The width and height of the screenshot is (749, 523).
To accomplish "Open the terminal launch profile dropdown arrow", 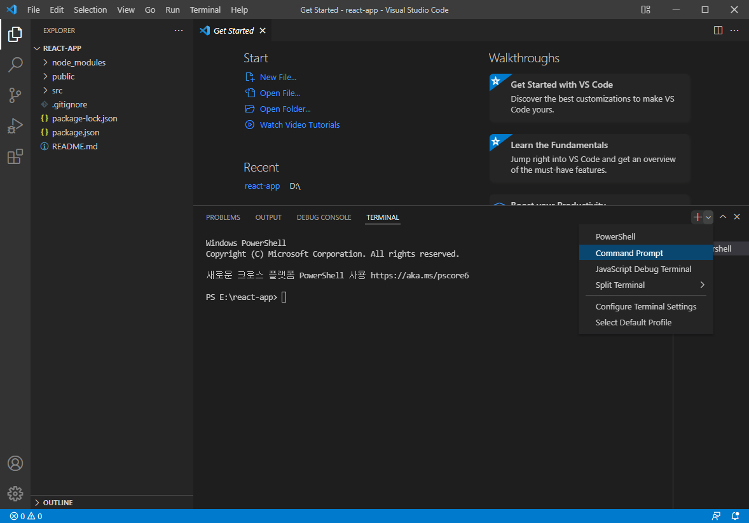I will coord(708,217).
